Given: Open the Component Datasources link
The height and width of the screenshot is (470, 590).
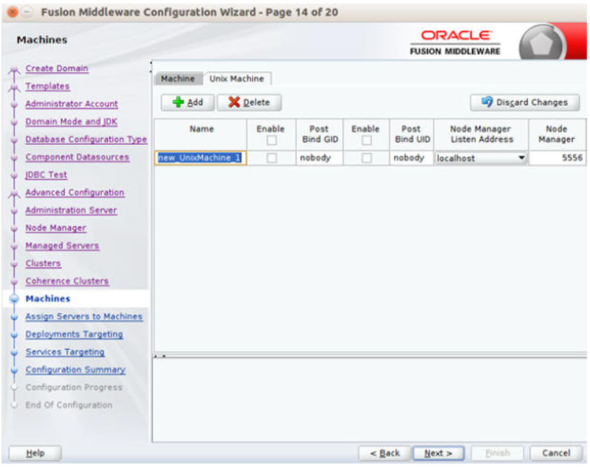Looking at the screenshot, I should (77, 157).
